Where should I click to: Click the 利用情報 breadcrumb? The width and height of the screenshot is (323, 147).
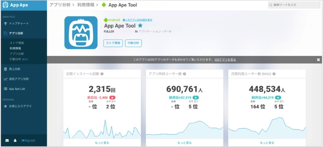[x=86, y=5]
